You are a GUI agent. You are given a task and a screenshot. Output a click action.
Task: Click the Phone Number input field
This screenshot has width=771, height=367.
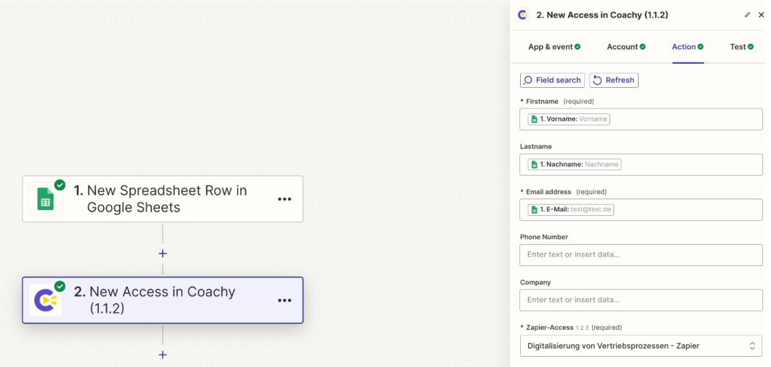coord(641,254)
